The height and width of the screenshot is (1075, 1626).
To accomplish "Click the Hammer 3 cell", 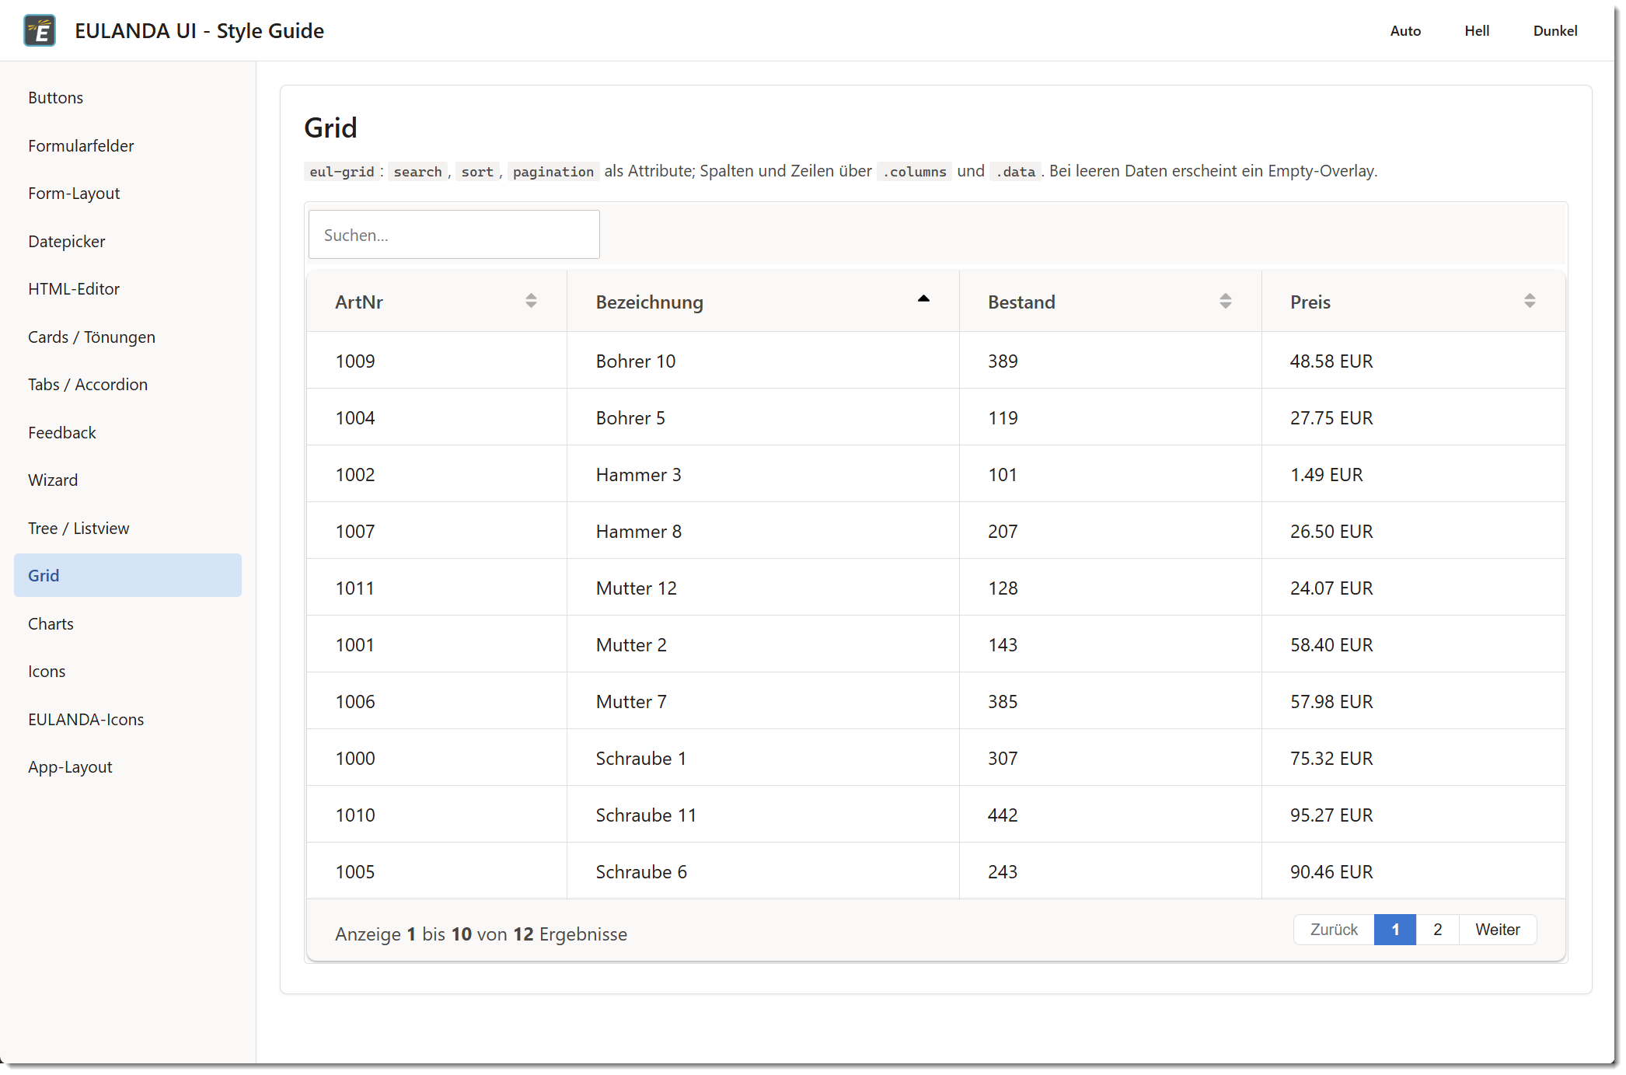I will [763, 474].
